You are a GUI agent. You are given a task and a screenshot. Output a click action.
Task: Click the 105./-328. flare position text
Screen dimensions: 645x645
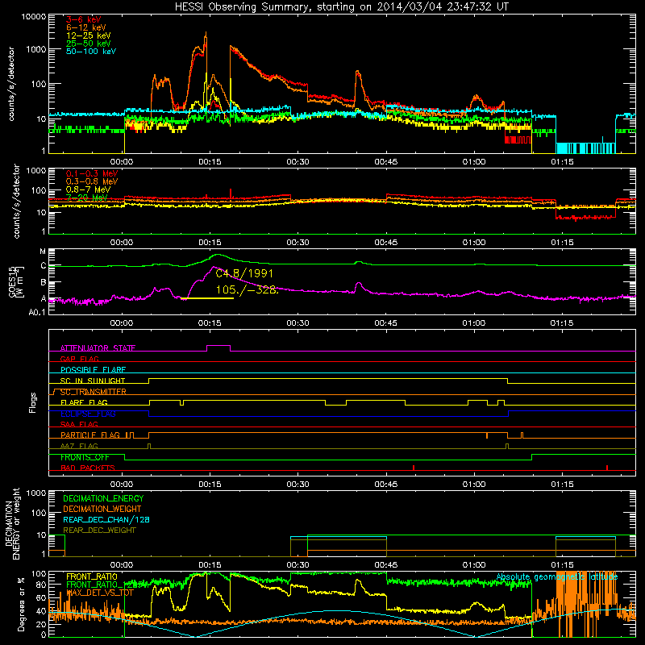click(248, 289)
